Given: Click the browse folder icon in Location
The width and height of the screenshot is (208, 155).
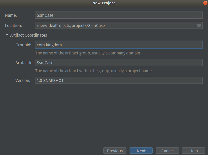Looking at the screenshot, I should pyautogui.click(x=199, y=25).
